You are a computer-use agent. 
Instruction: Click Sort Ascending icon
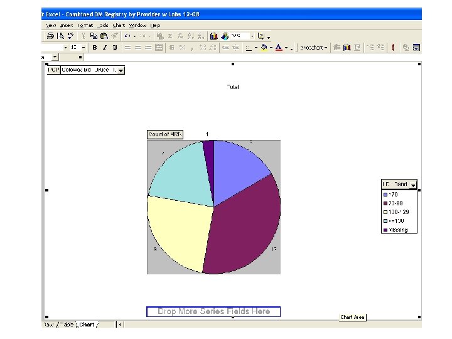190,36
